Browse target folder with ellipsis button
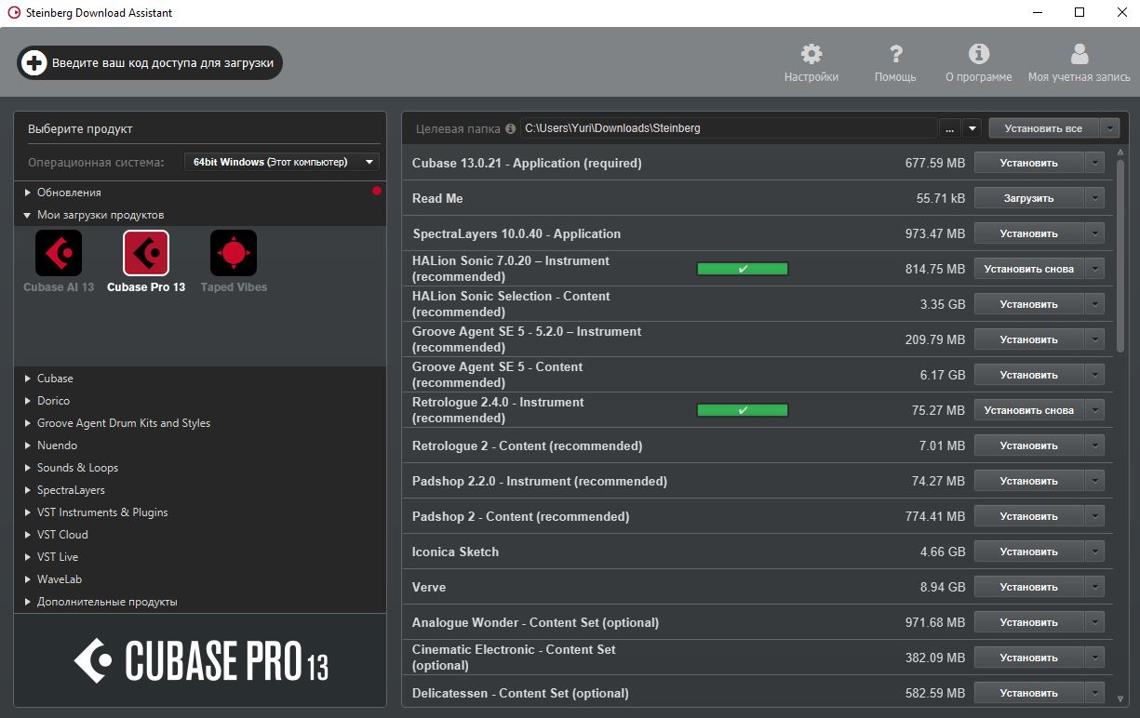The image size is (1140, 718). 950,128
